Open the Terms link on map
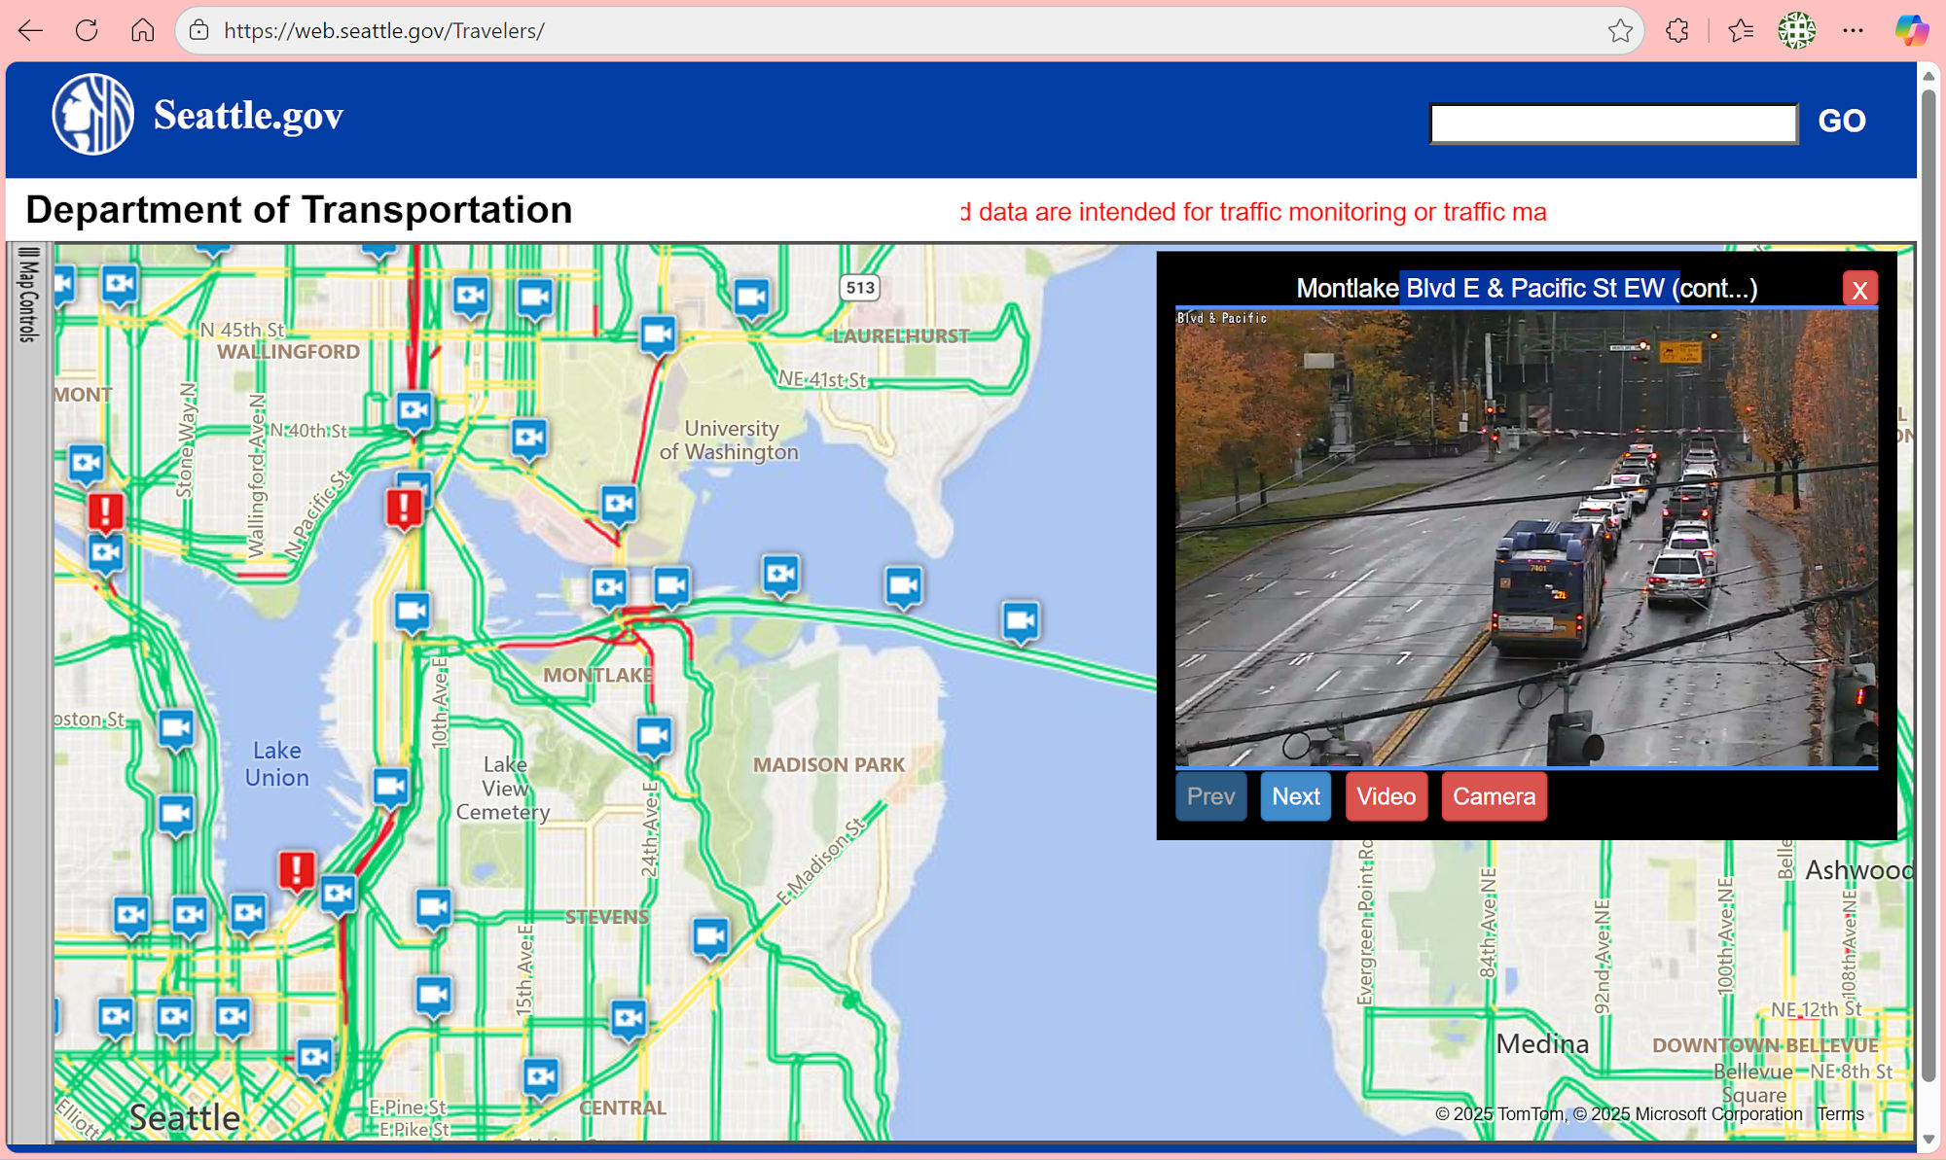Viewport: 1946px width, 1160px height. [x=1840, y=1114]
